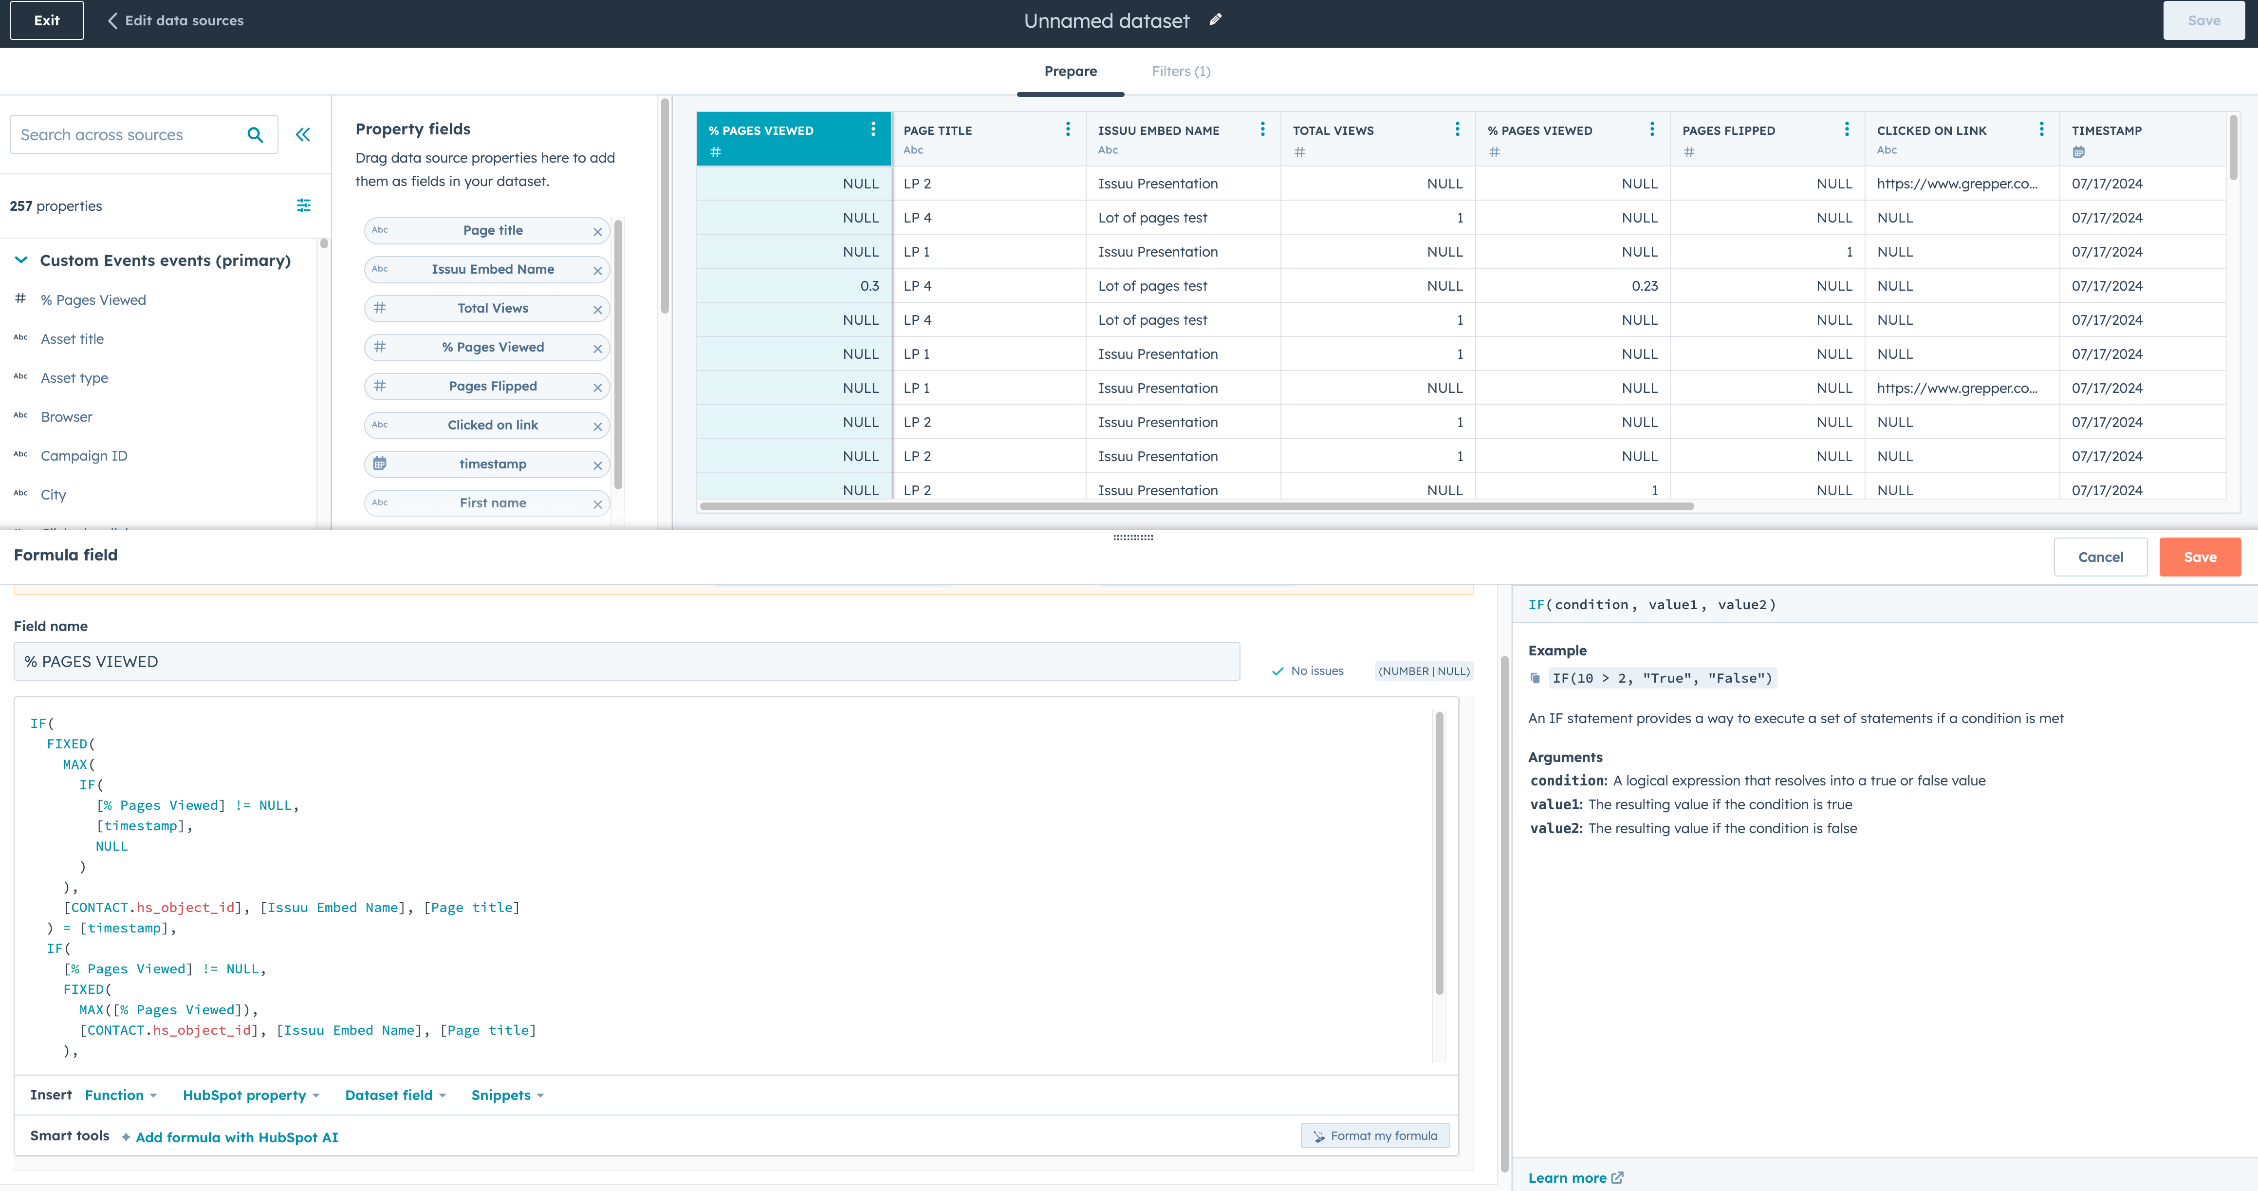Click the search magnifier icon
This screenshot has height=1191, width=2258.
tap(255, 135)
